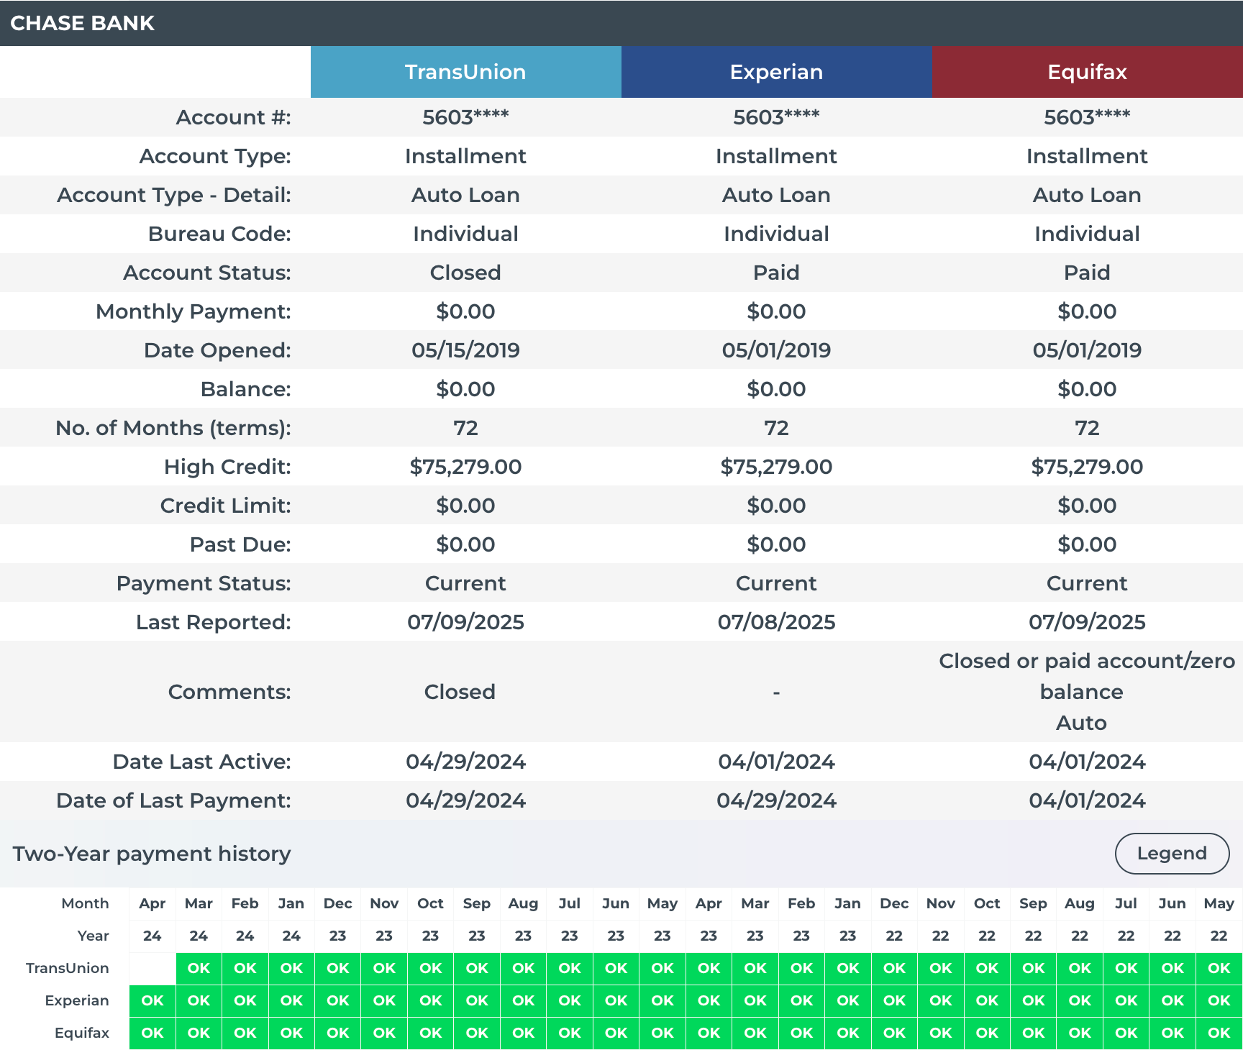Click the TransUnion payment history row label
This screenshot has height=1050, width=1243.
click(68, 968)
